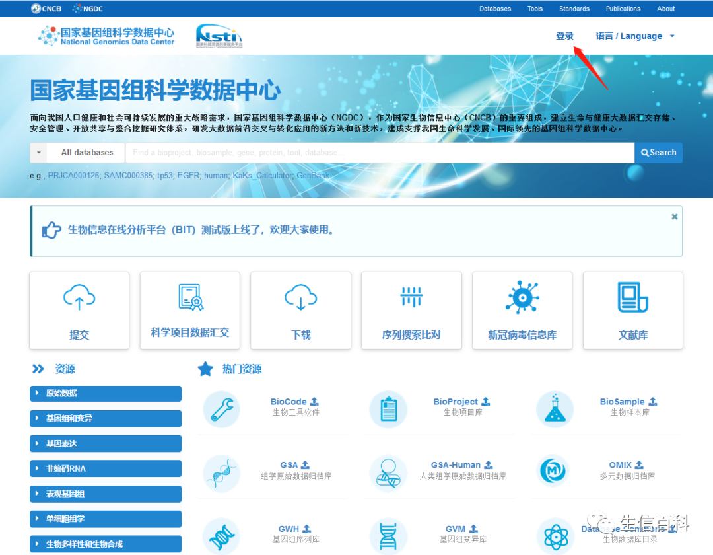Image resolution: width=713 pixels, height=555 pixels.
Task: Open the About menu
Action: click(x=665, y=9)
